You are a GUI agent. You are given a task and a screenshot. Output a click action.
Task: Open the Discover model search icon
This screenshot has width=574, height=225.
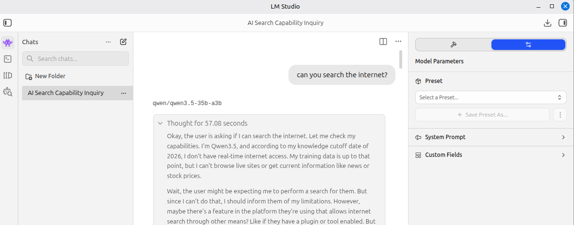pyautogui.click(x=8, y=92)
